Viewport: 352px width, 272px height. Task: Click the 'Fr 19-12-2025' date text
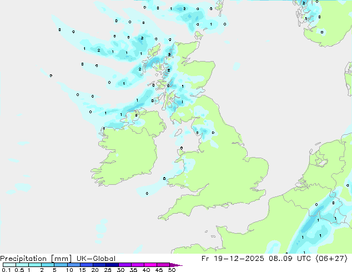[x=233, y=259]
